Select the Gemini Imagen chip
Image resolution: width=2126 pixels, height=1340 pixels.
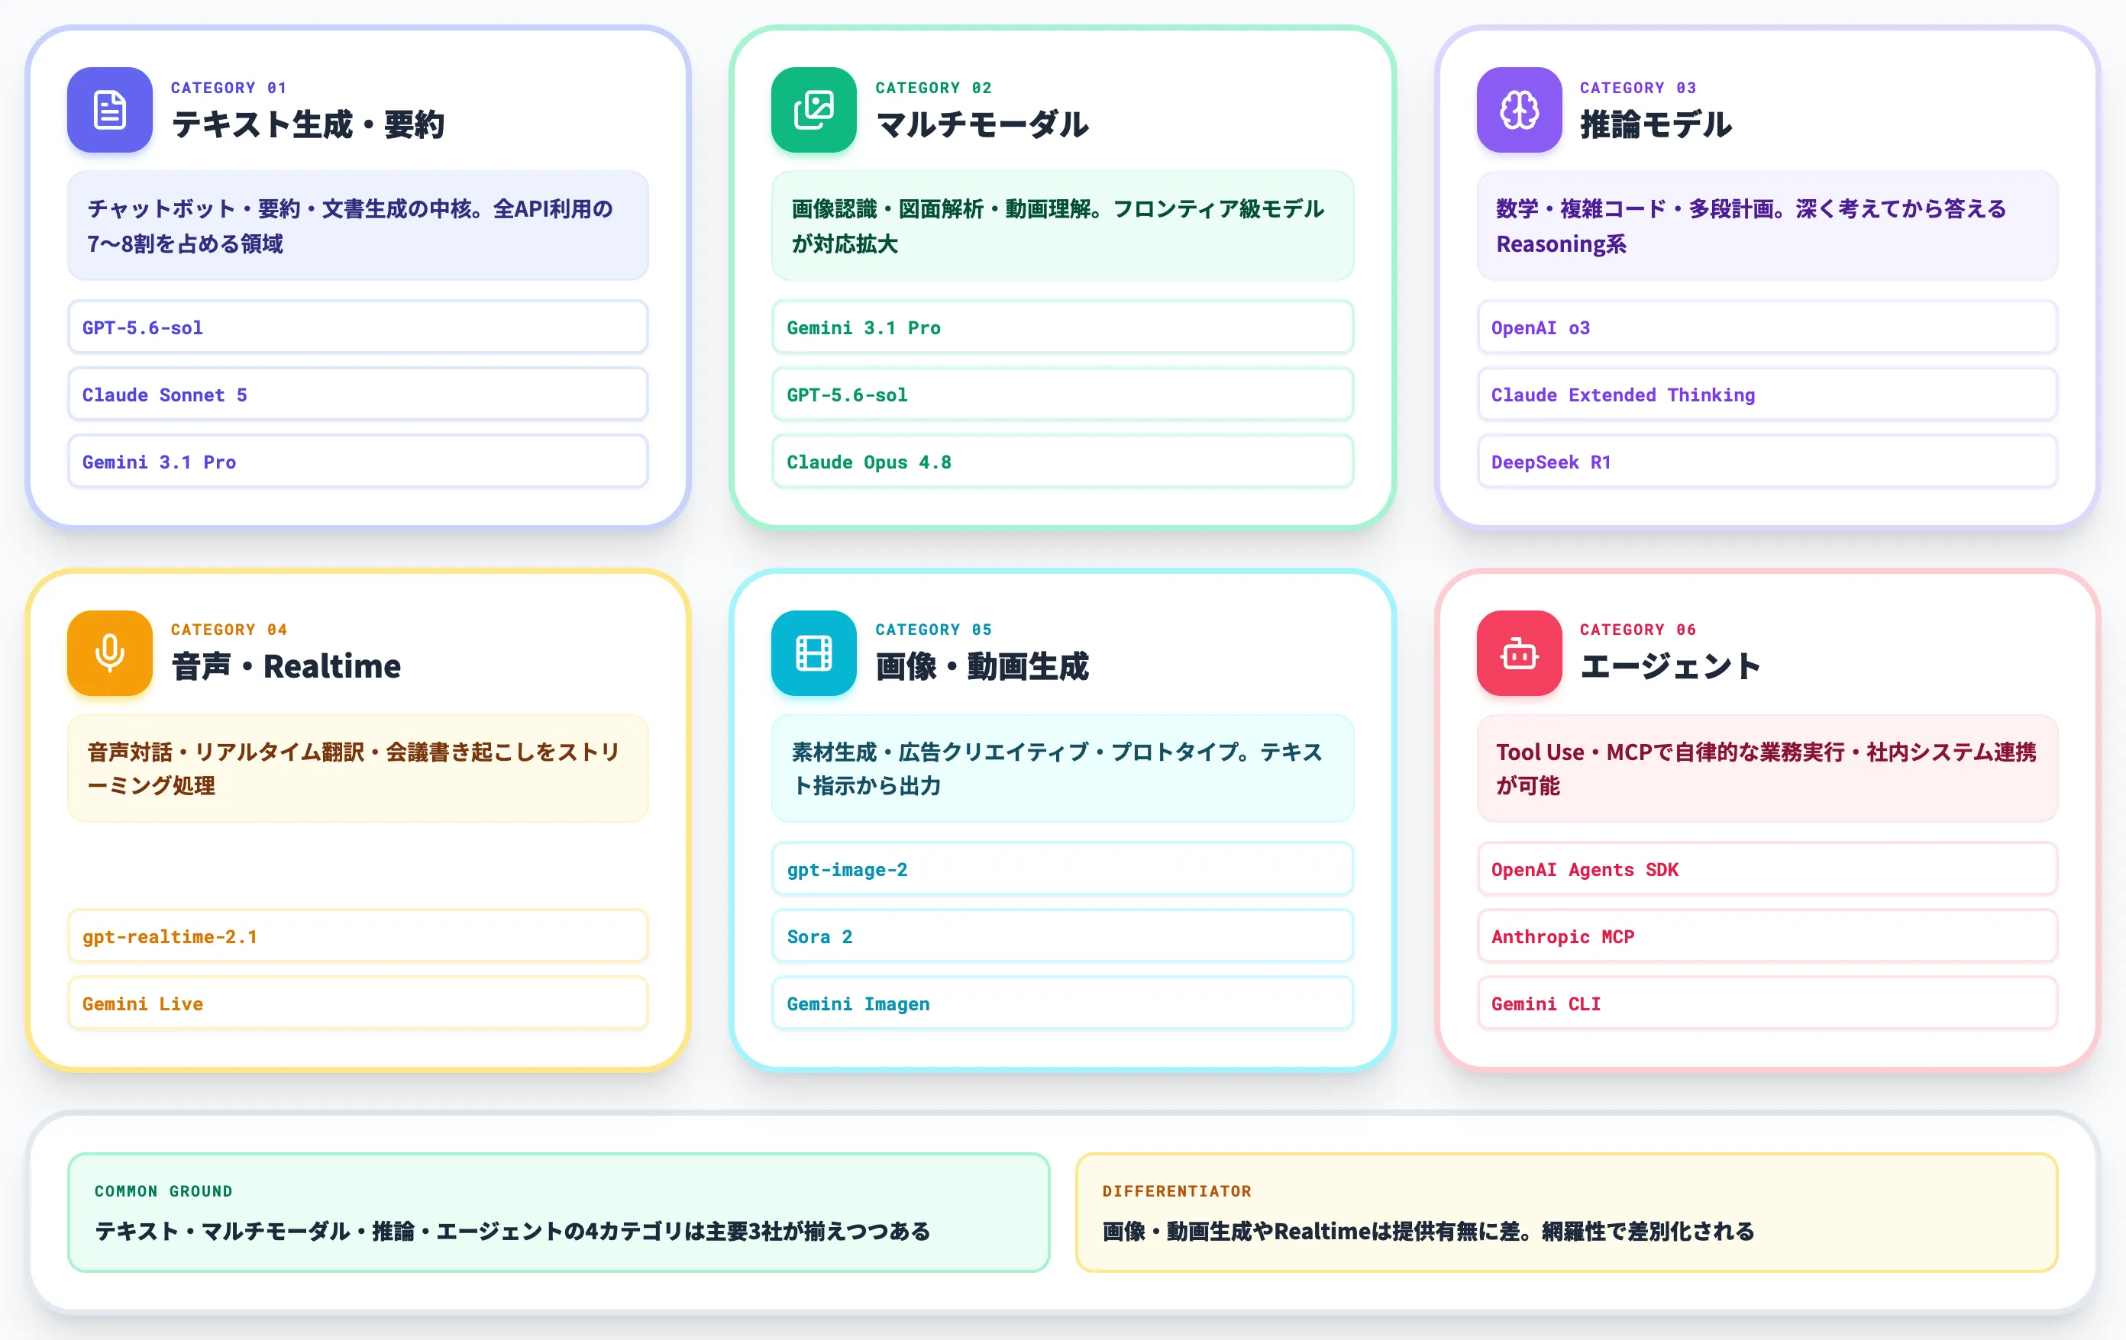pos(1062,1003)
